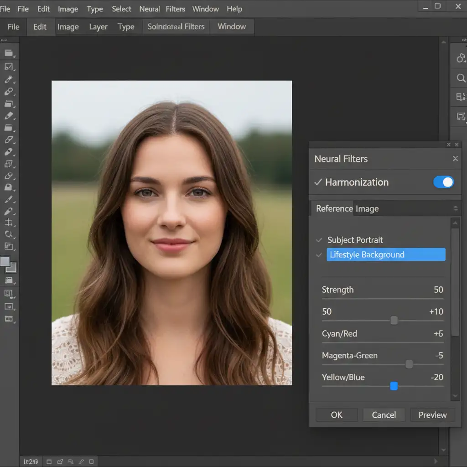Click the topmost folder-shaped icon in left toolbar

pyautogui.click(x=9, y=53)
